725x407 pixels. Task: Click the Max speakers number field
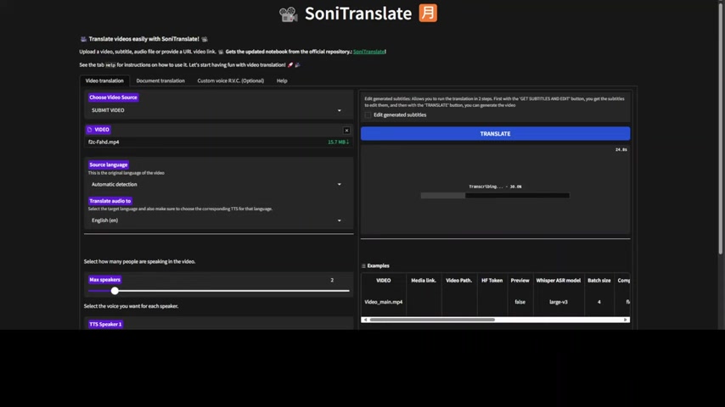(x=332, y=280)
